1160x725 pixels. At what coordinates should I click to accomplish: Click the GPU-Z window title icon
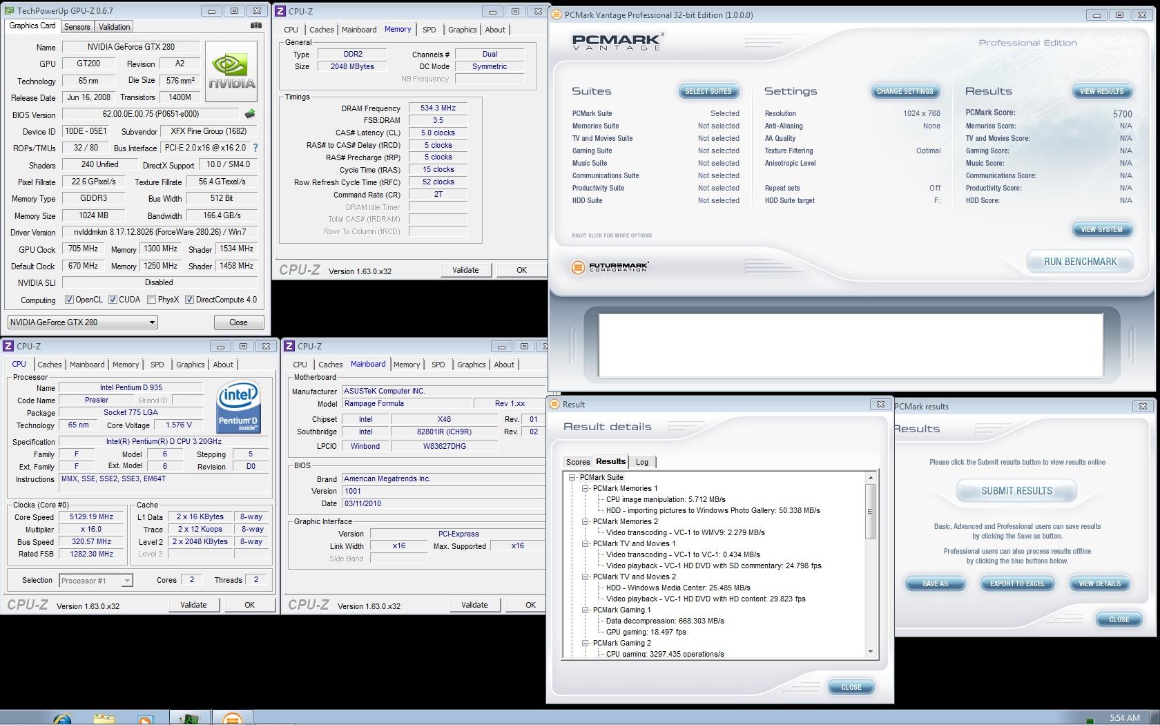coord(10,10)
